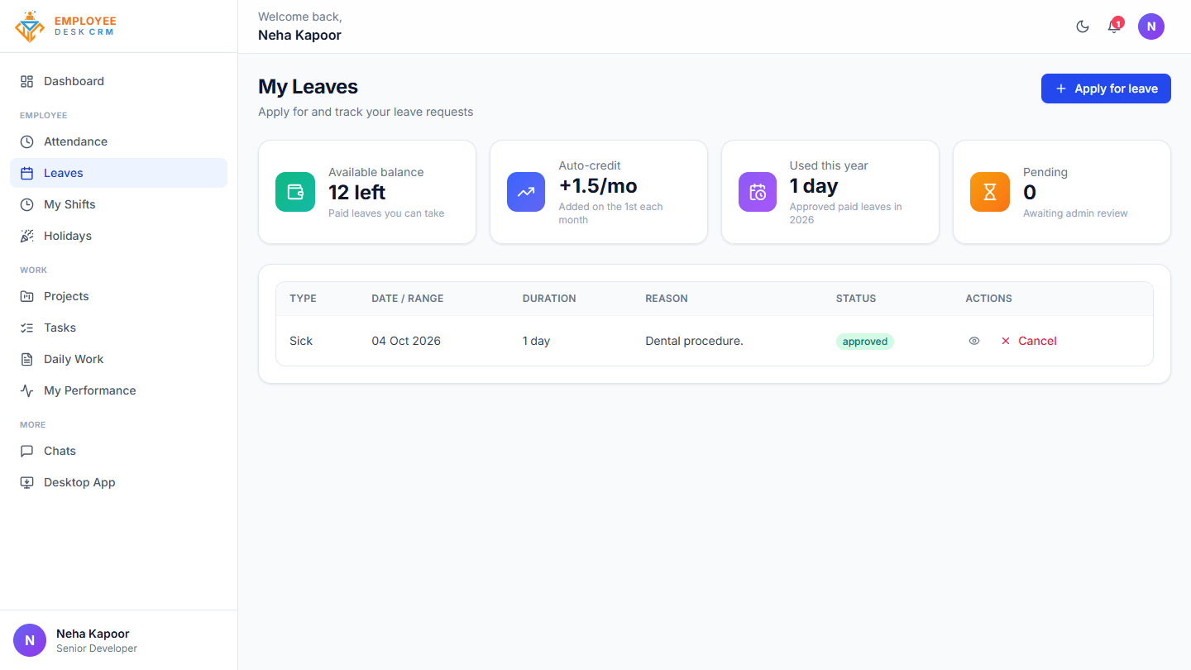Click the Apply for leave button

1106,89
